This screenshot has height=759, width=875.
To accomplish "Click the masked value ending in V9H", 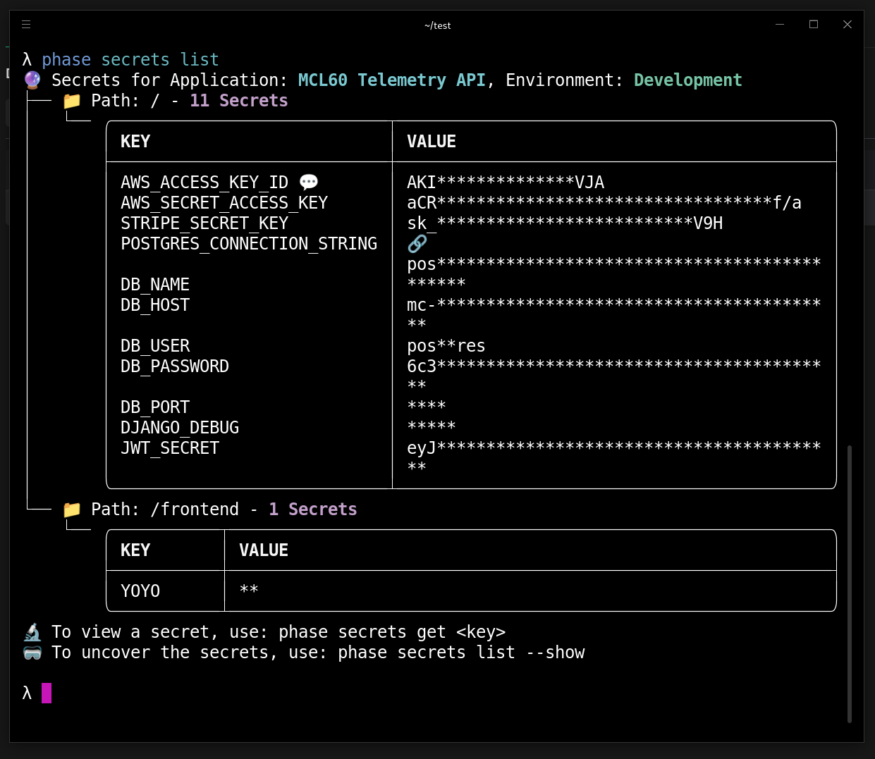I will pyautogui.click(x=565, y=223).
